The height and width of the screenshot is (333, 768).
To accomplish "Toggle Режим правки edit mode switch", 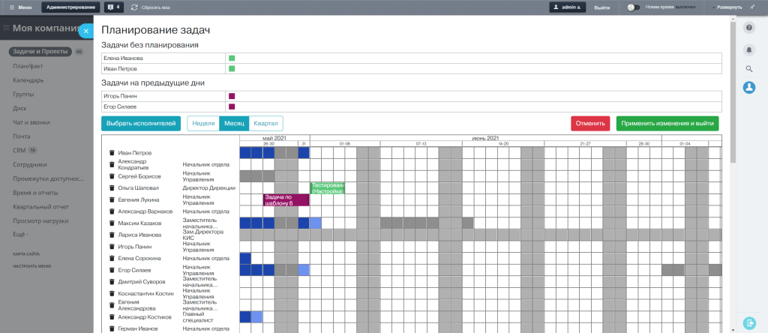I will point(633,7).
